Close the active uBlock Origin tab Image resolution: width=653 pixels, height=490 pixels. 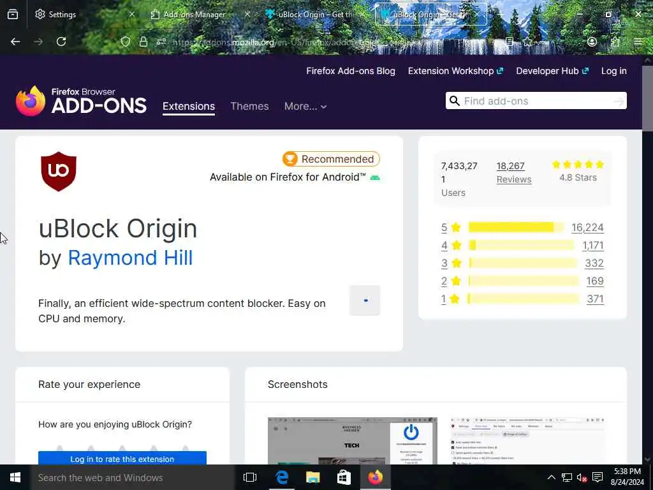[x=477, y=14]
